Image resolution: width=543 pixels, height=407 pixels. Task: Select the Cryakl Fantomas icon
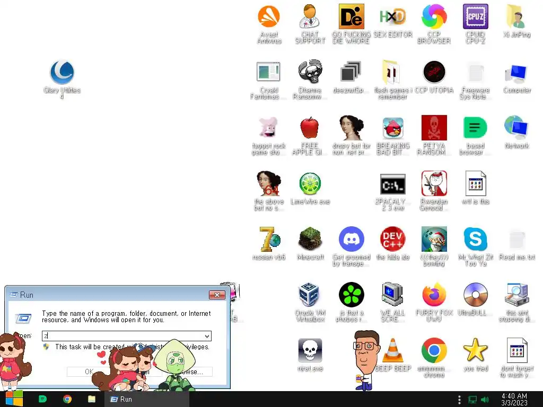pyautogui.click(x=268, y=72)
